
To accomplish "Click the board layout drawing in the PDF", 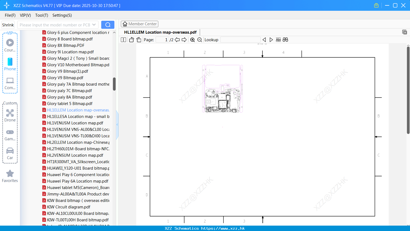I will [x=222, y=89].
